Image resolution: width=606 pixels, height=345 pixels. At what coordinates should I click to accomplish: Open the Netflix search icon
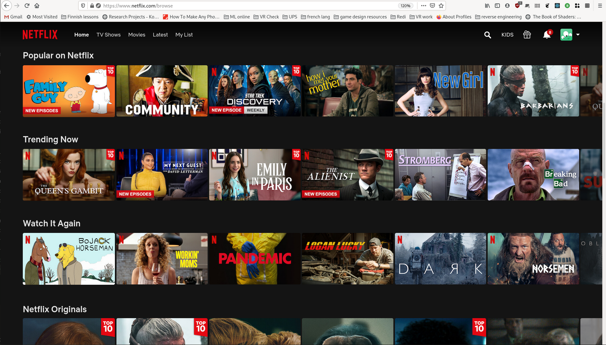pyautogui.click(x=487, y=35)
